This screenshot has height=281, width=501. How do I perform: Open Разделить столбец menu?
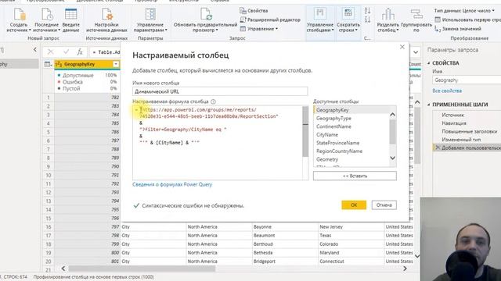point(388,20)
